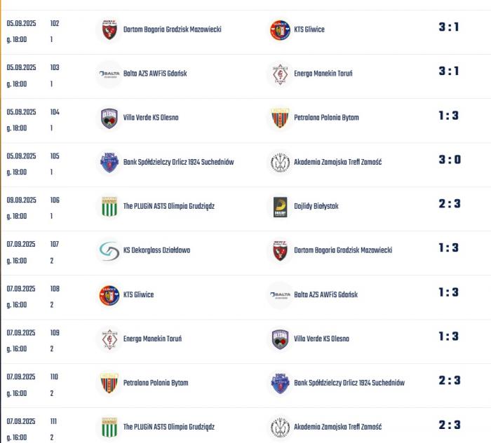Click Akademia Zamojska Trefl Zamość logo, match 105
Viewport: 491px width, 443px height.
click(x=280, y=163)
